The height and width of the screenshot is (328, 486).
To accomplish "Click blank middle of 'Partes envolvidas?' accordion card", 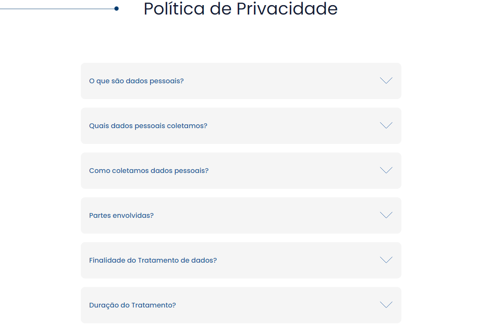I will tap(265, 216).
